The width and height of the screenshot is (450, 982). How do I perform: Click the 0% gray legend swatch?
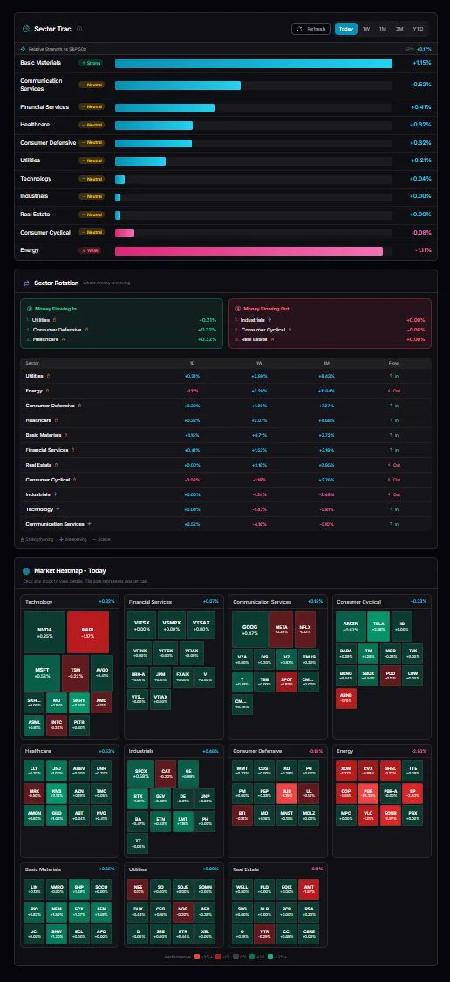(x=235, y=957)
